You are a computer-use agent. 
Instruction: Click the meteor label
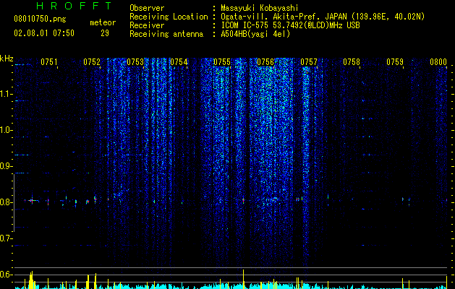[103, 22]
